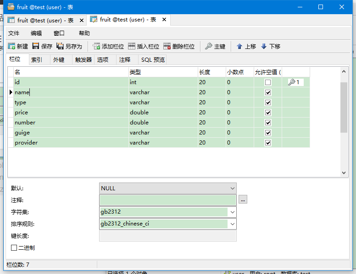Image resolution: width=356 pixels, height=274 pixels.
Task: Open the 排序规则 collation dropdown
Action: click(232, 224)
